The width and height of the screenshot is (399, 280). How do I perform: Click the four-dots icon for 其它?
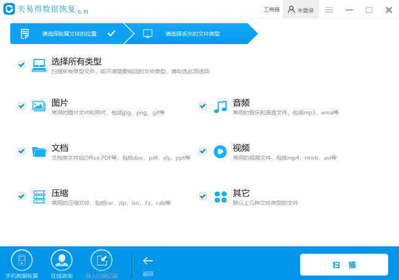220,197
